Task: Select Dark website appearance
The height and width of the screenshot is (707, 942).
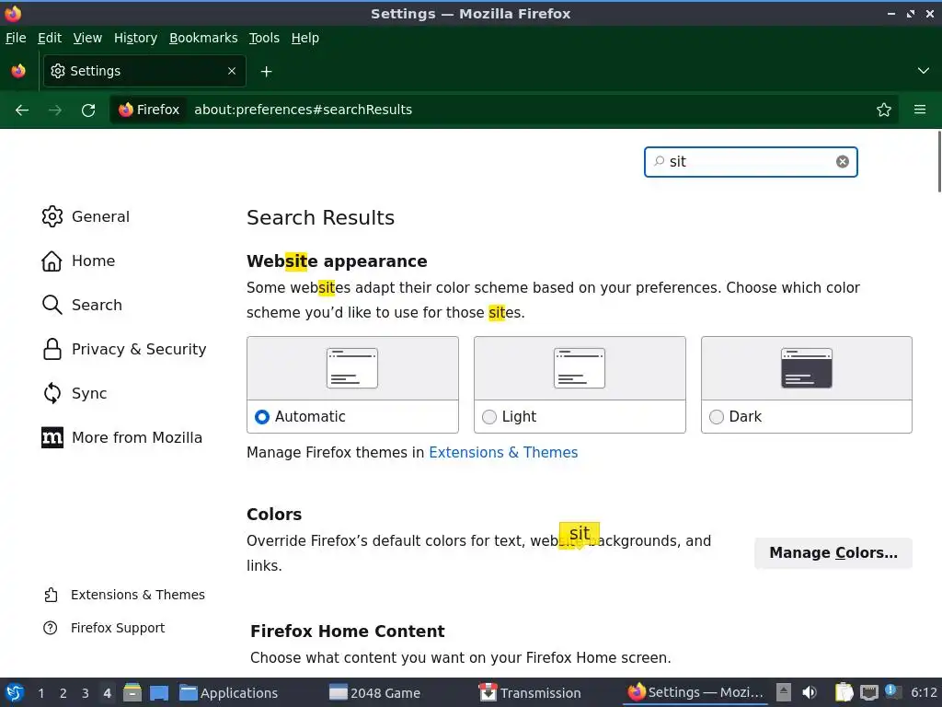Action: click(716, 417)
